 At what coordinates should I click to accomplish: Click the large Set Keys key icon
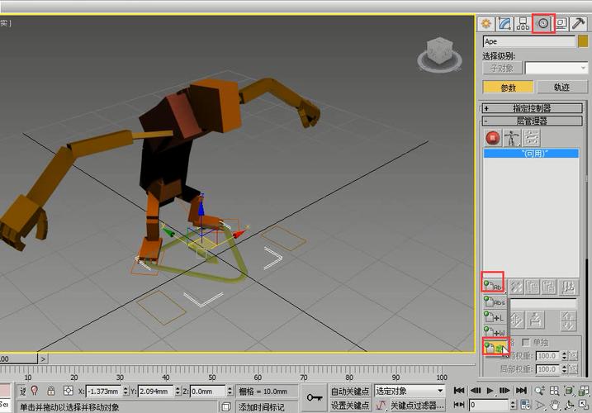coord(314,397)
